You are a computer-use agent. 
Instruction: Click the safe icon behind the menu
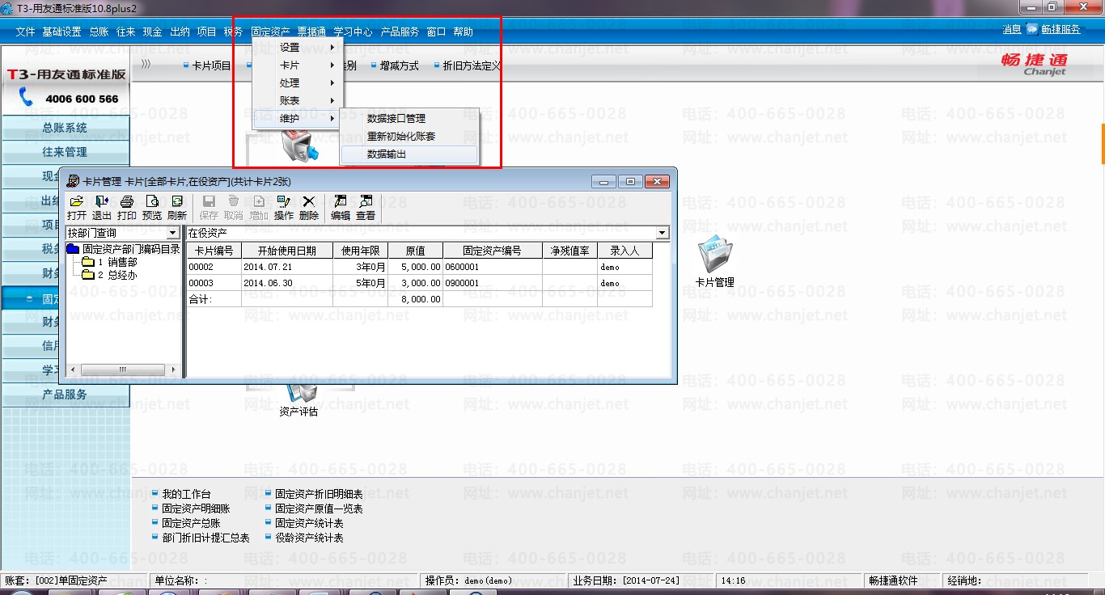[299, 145]
